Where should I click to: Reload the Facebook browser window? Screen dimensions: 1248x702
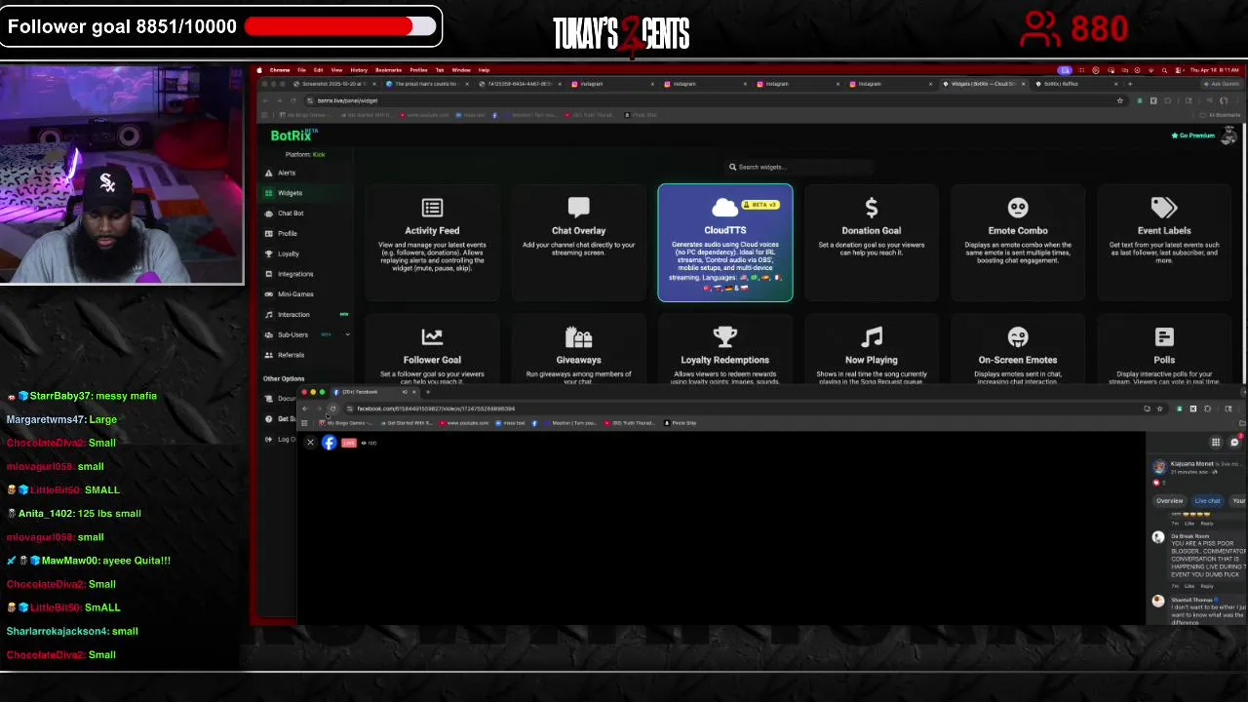332,409
